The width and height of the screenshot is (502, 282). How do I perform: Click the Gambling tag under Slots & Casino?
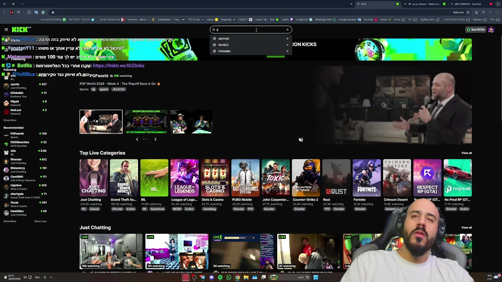pyautogui.click(x=209, y=209)
